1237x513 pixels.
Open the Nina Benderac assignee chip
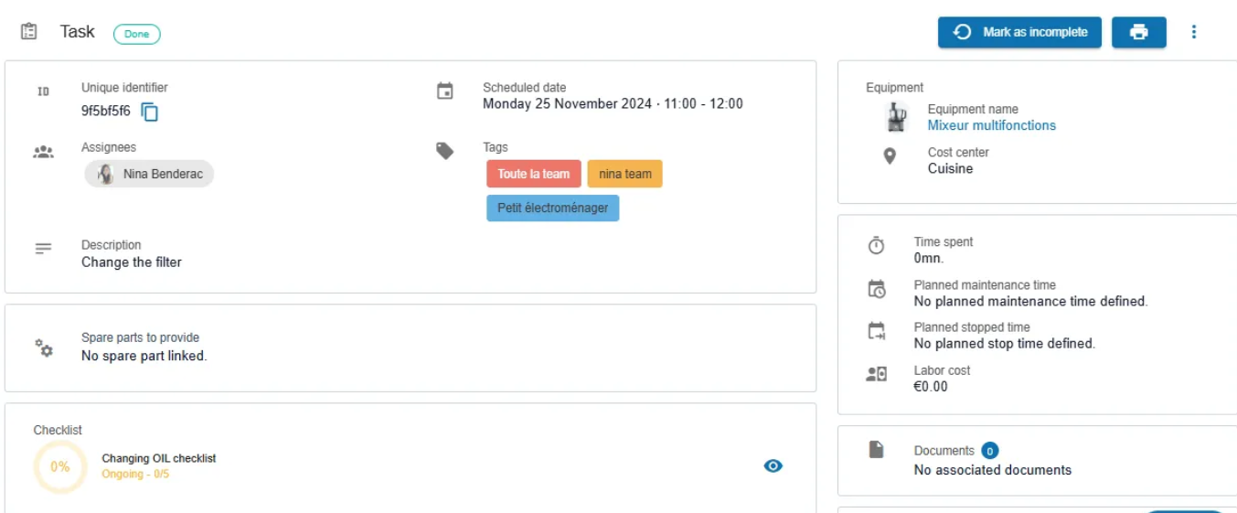coord(149,174)
